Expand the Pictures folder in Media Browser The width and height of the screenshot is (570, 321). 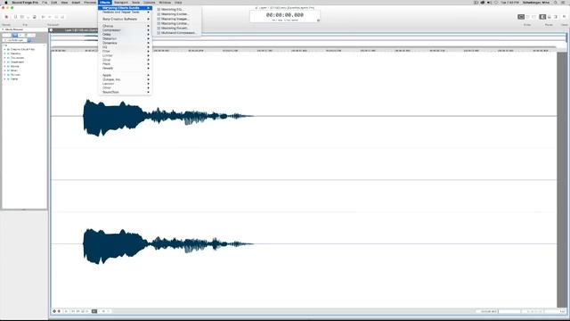[4, 75]
